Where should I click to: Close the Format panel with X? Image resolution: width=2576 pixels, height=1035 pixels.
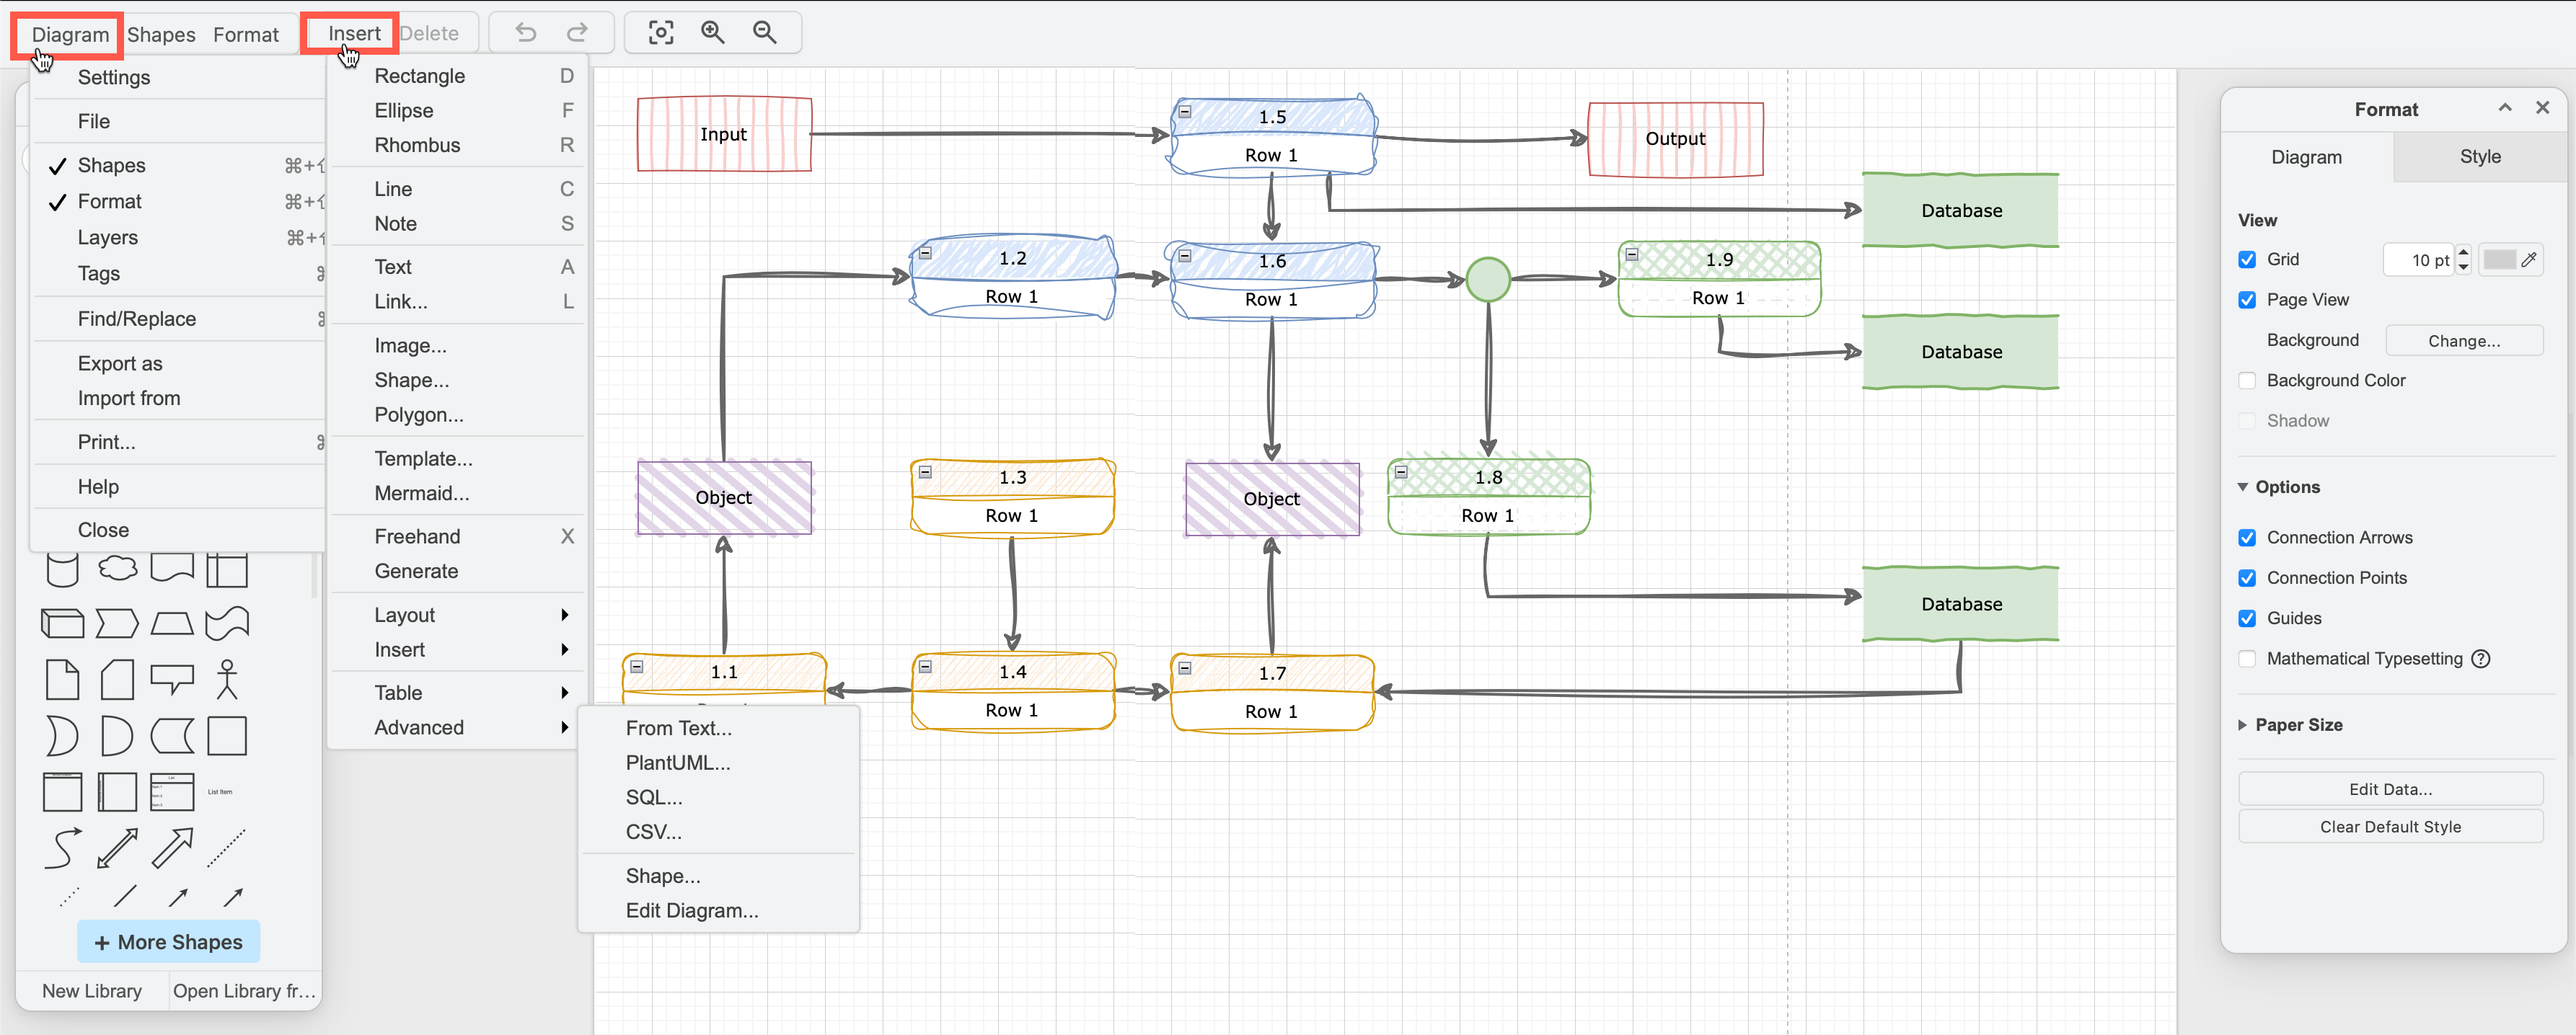coord(2543,108)
